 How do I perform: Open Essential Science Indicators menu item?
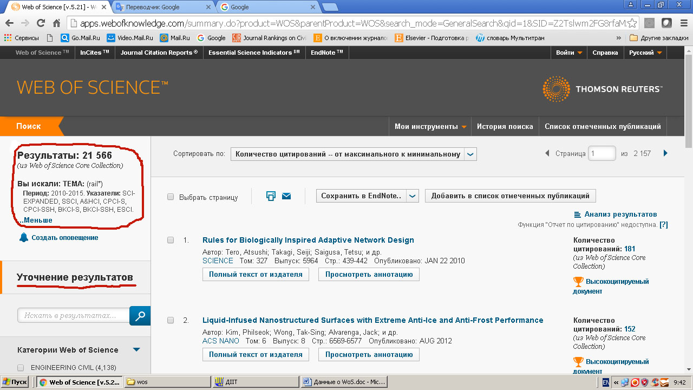pos(254,53)
